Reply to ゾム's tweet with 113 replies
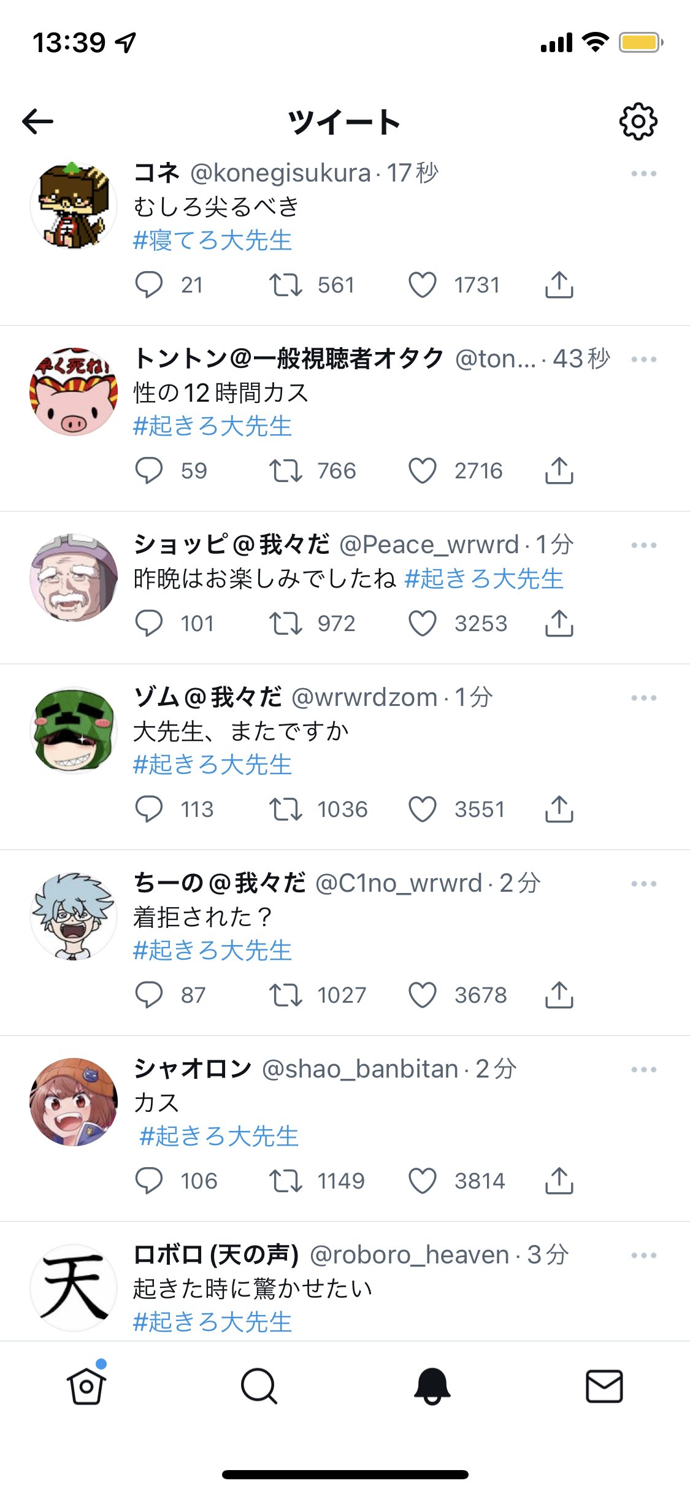690x1494 pixels. [149, 810]
